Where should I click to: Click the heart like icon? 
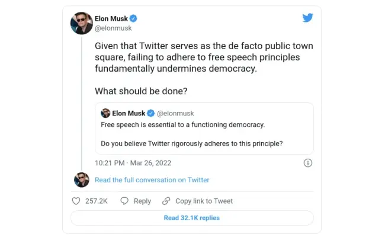[x=76, y=201]
